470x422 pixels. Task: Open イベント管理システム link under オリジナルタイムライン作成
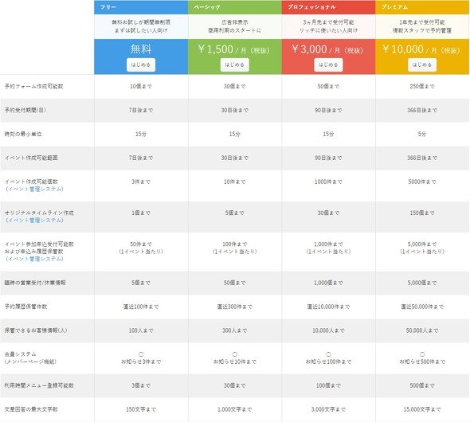[34, 220]
